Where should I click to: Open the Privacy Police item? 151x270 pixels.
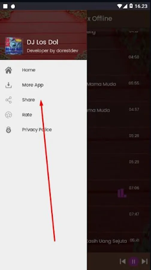tap(43, 130)
